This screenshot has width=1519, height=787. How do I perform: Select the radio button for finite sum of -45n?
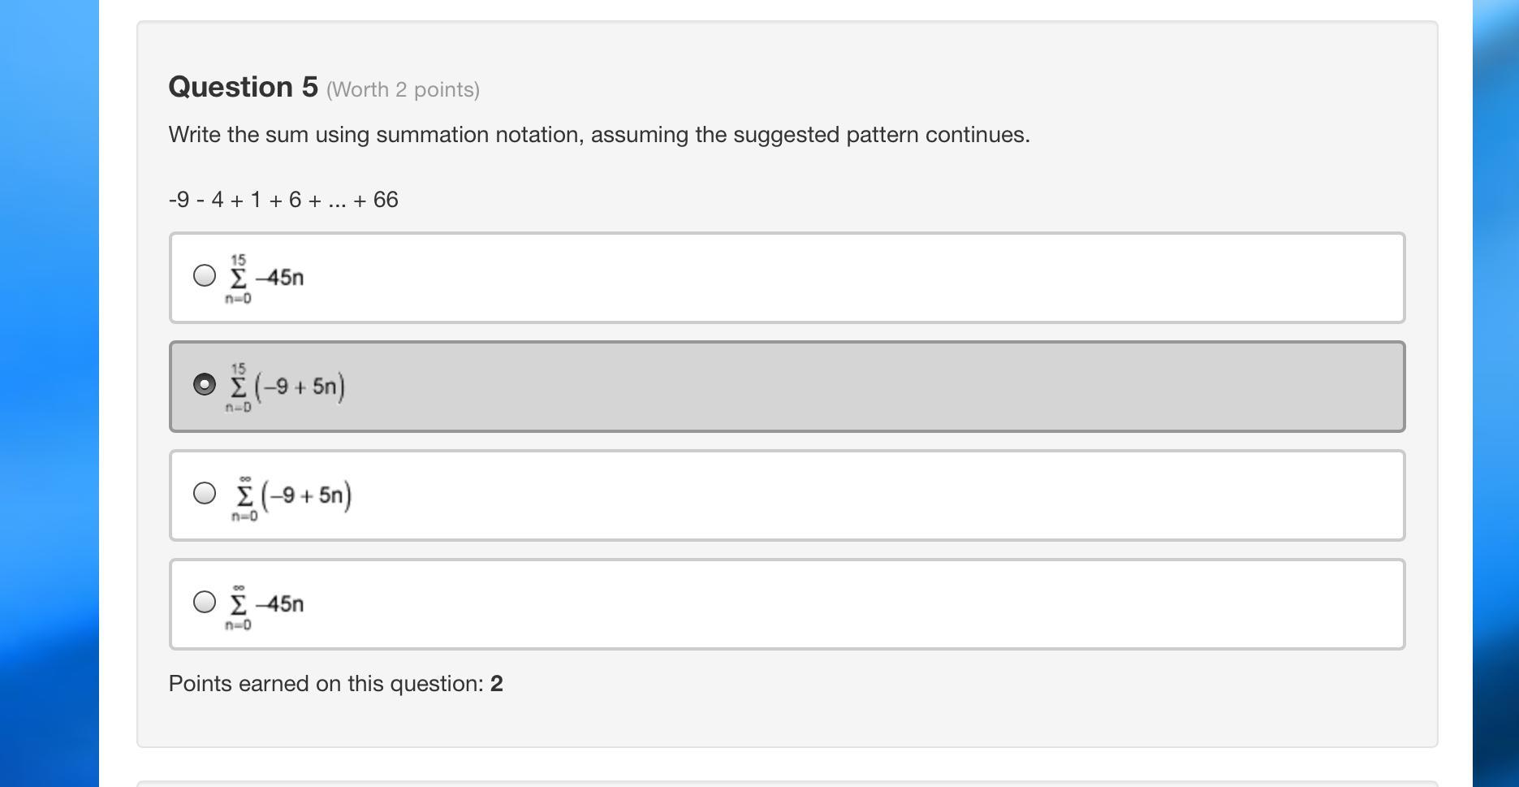205,275
